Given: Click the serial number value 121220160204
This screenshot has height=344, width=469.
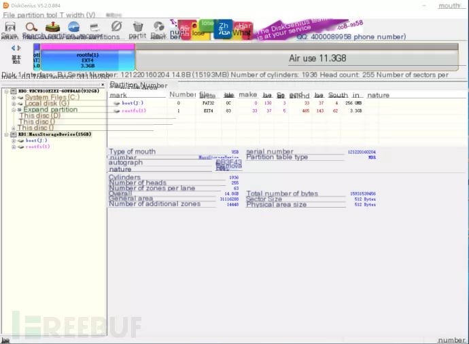Looking at the screenshot, I should (x=362, y=152).
